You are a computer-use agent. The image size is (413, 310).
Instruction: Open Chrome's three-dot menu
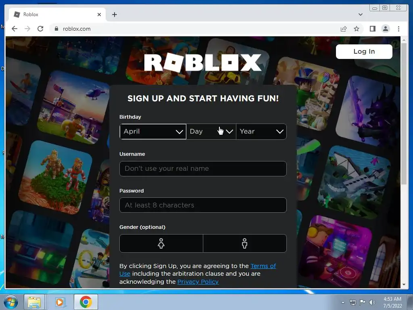coord(398,29)
